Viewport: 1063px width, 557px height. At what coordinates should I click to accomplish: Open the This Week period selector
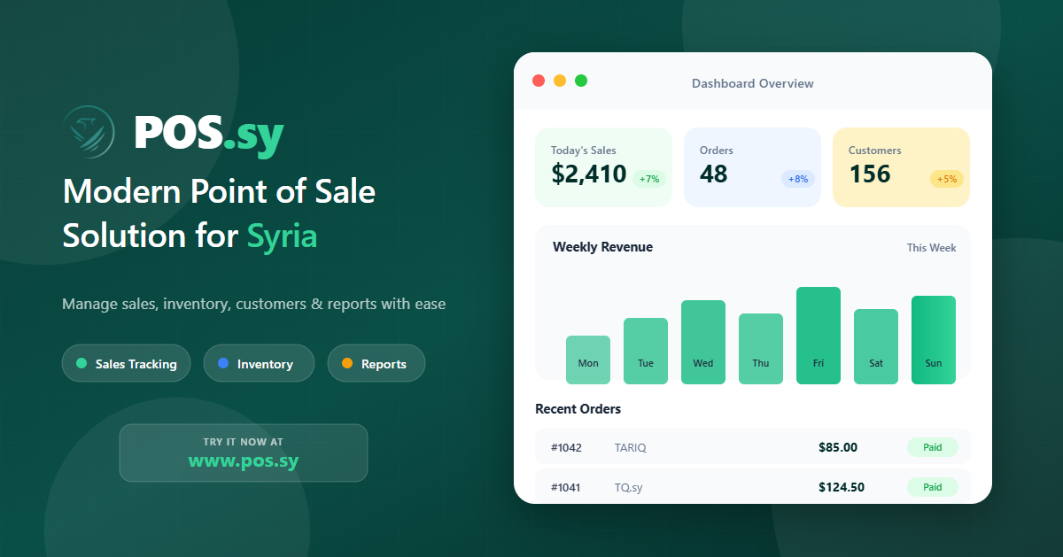[931, 248]
